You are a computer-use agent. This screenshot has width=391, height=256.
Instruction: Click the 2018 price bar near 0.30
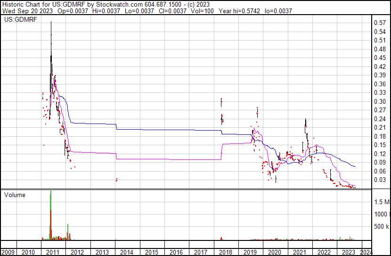(x=221, y=102)
